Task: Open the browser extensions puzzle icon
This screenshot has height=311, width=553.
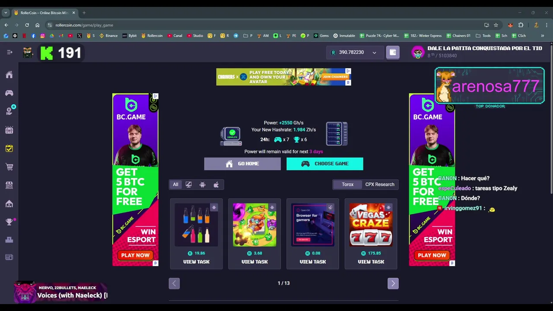Action: [x=521, y=25]
